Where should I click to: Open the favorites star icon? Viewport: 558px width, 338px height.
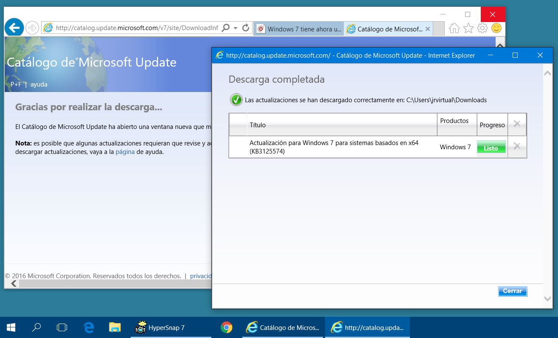[468, 28]
